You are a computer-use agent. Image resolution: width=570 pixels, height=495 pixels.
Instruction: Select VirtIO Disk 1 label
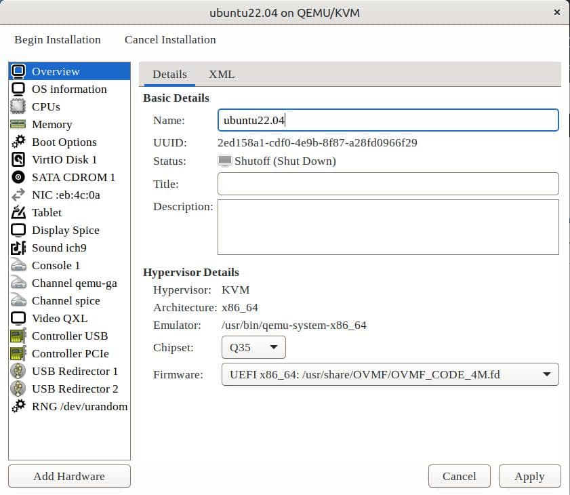[64, 159]
